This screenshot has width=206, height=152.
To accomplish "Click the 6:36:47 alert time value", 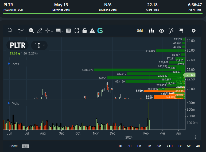I will 195,5.
